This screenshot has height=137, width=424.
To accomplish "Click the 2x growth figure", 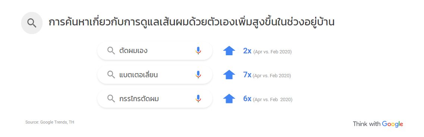I will (247, 51).
